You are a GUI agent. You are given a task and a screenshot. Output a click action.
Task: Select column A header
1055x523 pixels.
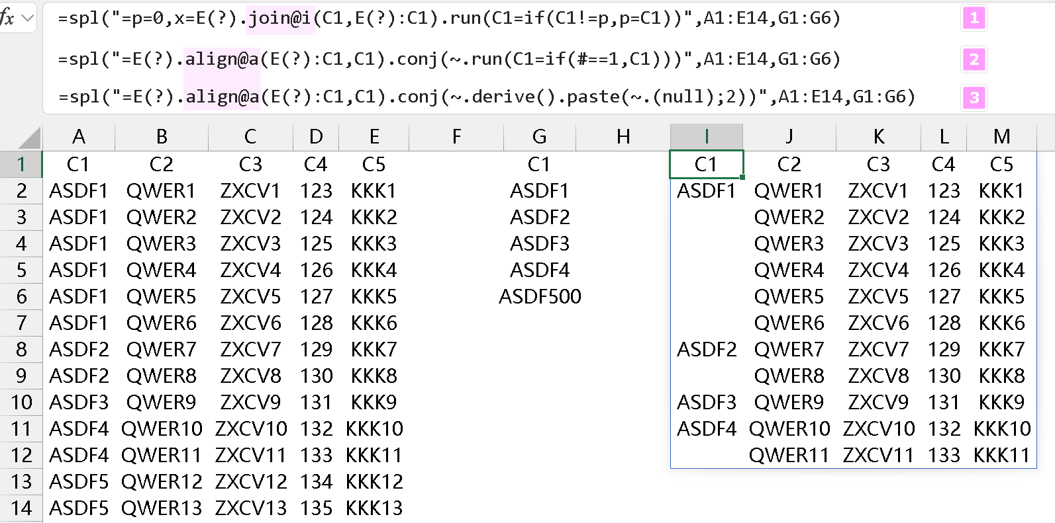pos(79,137)
